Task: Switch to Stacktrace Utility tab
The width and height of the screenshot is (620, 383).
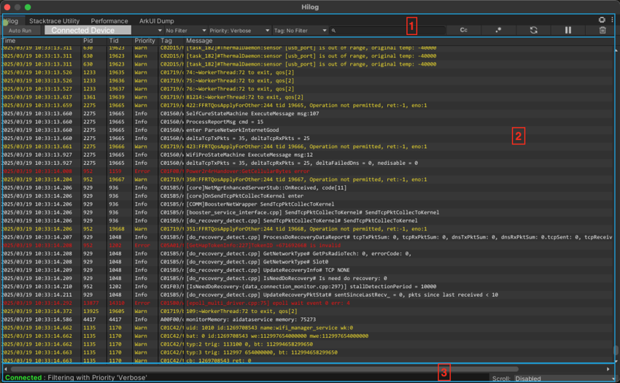Action: [x=54, y=21]
